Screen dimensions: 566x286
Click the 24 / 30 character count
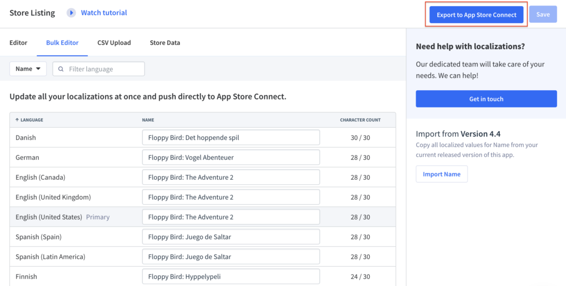click(360, 277)
